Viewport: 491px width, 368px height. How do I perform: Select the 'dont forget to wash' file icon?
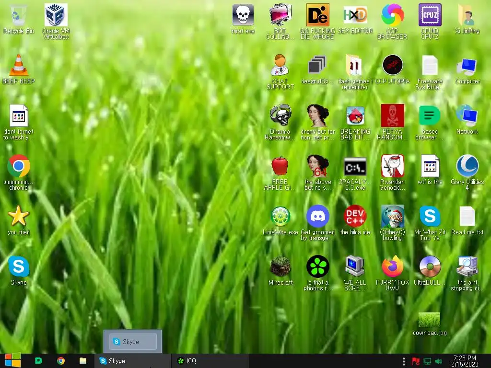(x=19, y=115)
